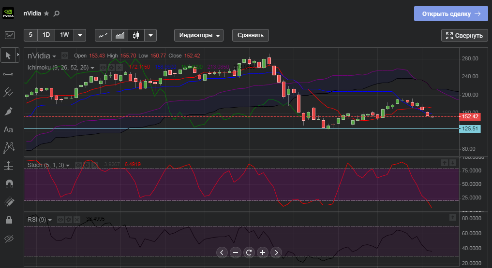The height and width of the screenshot is (268, 492).
Task: Switch to the 1D timeframe
Action: (x=46, y=35)
